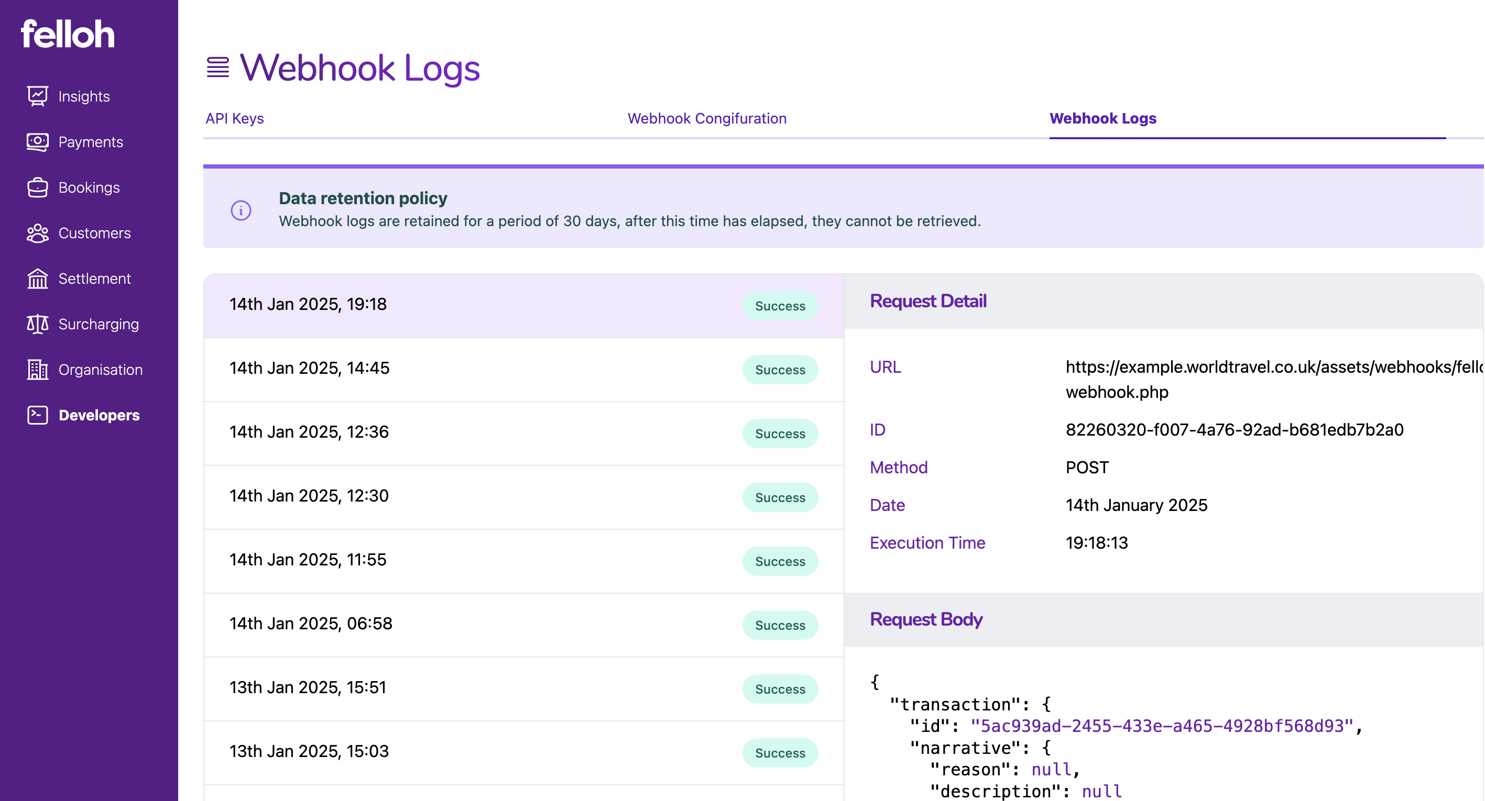Image resolution: width=1485 pixels, height=801 pixels.
Task: Click the "reason": null line
Action: point(1005,770)
